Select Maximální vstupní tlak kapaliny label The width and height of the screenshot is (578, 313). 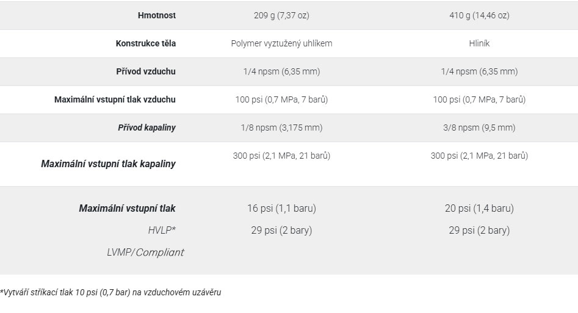pos(109,164)
